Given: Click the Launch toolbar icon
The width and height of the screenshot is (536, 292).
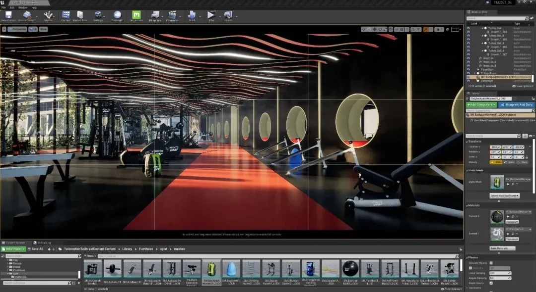Looking at the screenshot, I should tap(228, 15).
